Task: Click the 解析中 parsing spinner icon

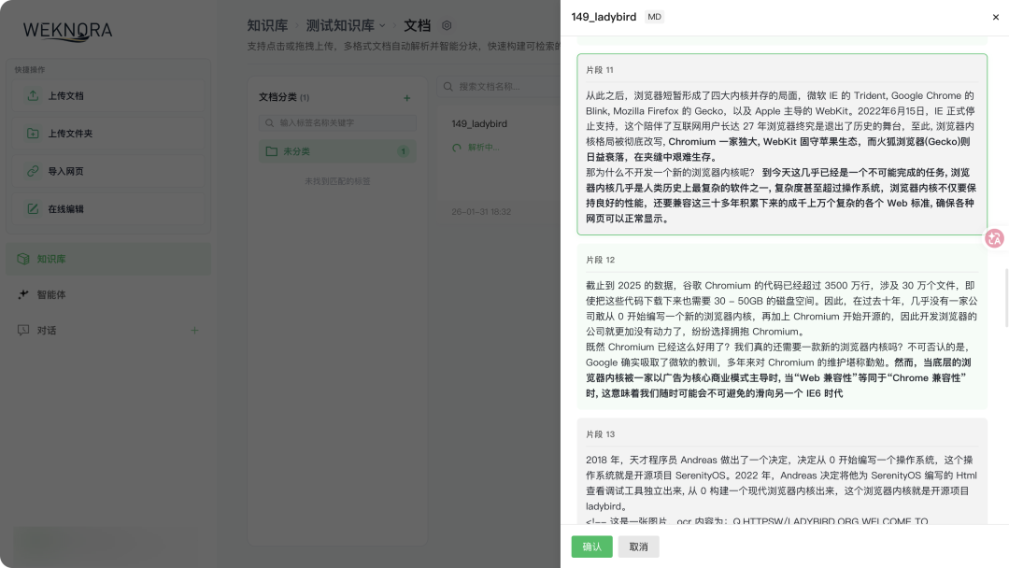Action: click(x=457, y=148)
